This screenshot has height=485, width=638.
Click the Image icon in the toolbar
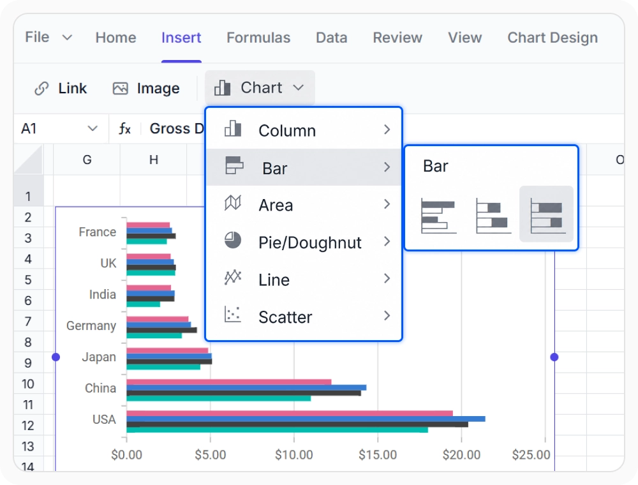point(121,88)
